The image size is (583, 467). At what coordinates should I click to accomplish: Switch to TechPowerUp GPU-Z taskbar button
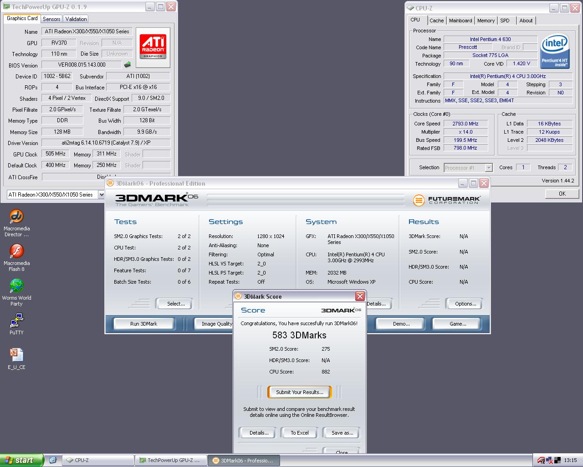pos(172,461)
